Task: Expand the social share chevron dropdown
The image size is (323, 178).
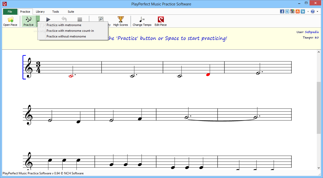Action: point(308,11)
